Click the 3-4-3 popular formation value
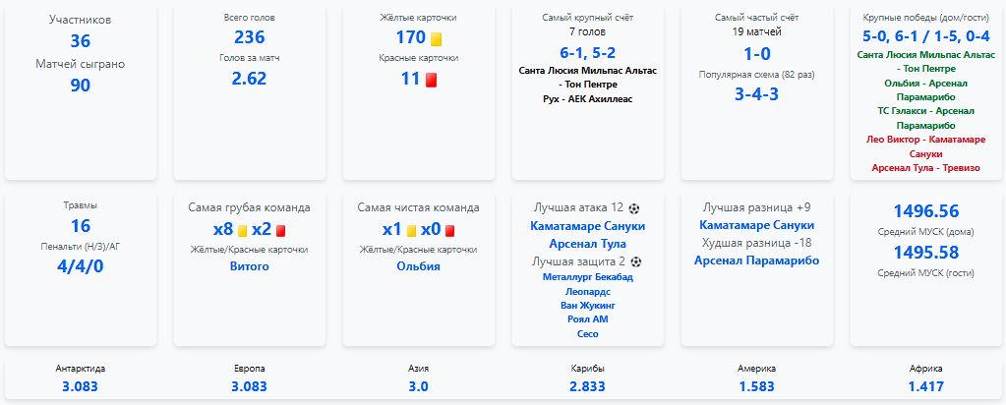This screenshot has height=405, width=1006. [757, 94]
